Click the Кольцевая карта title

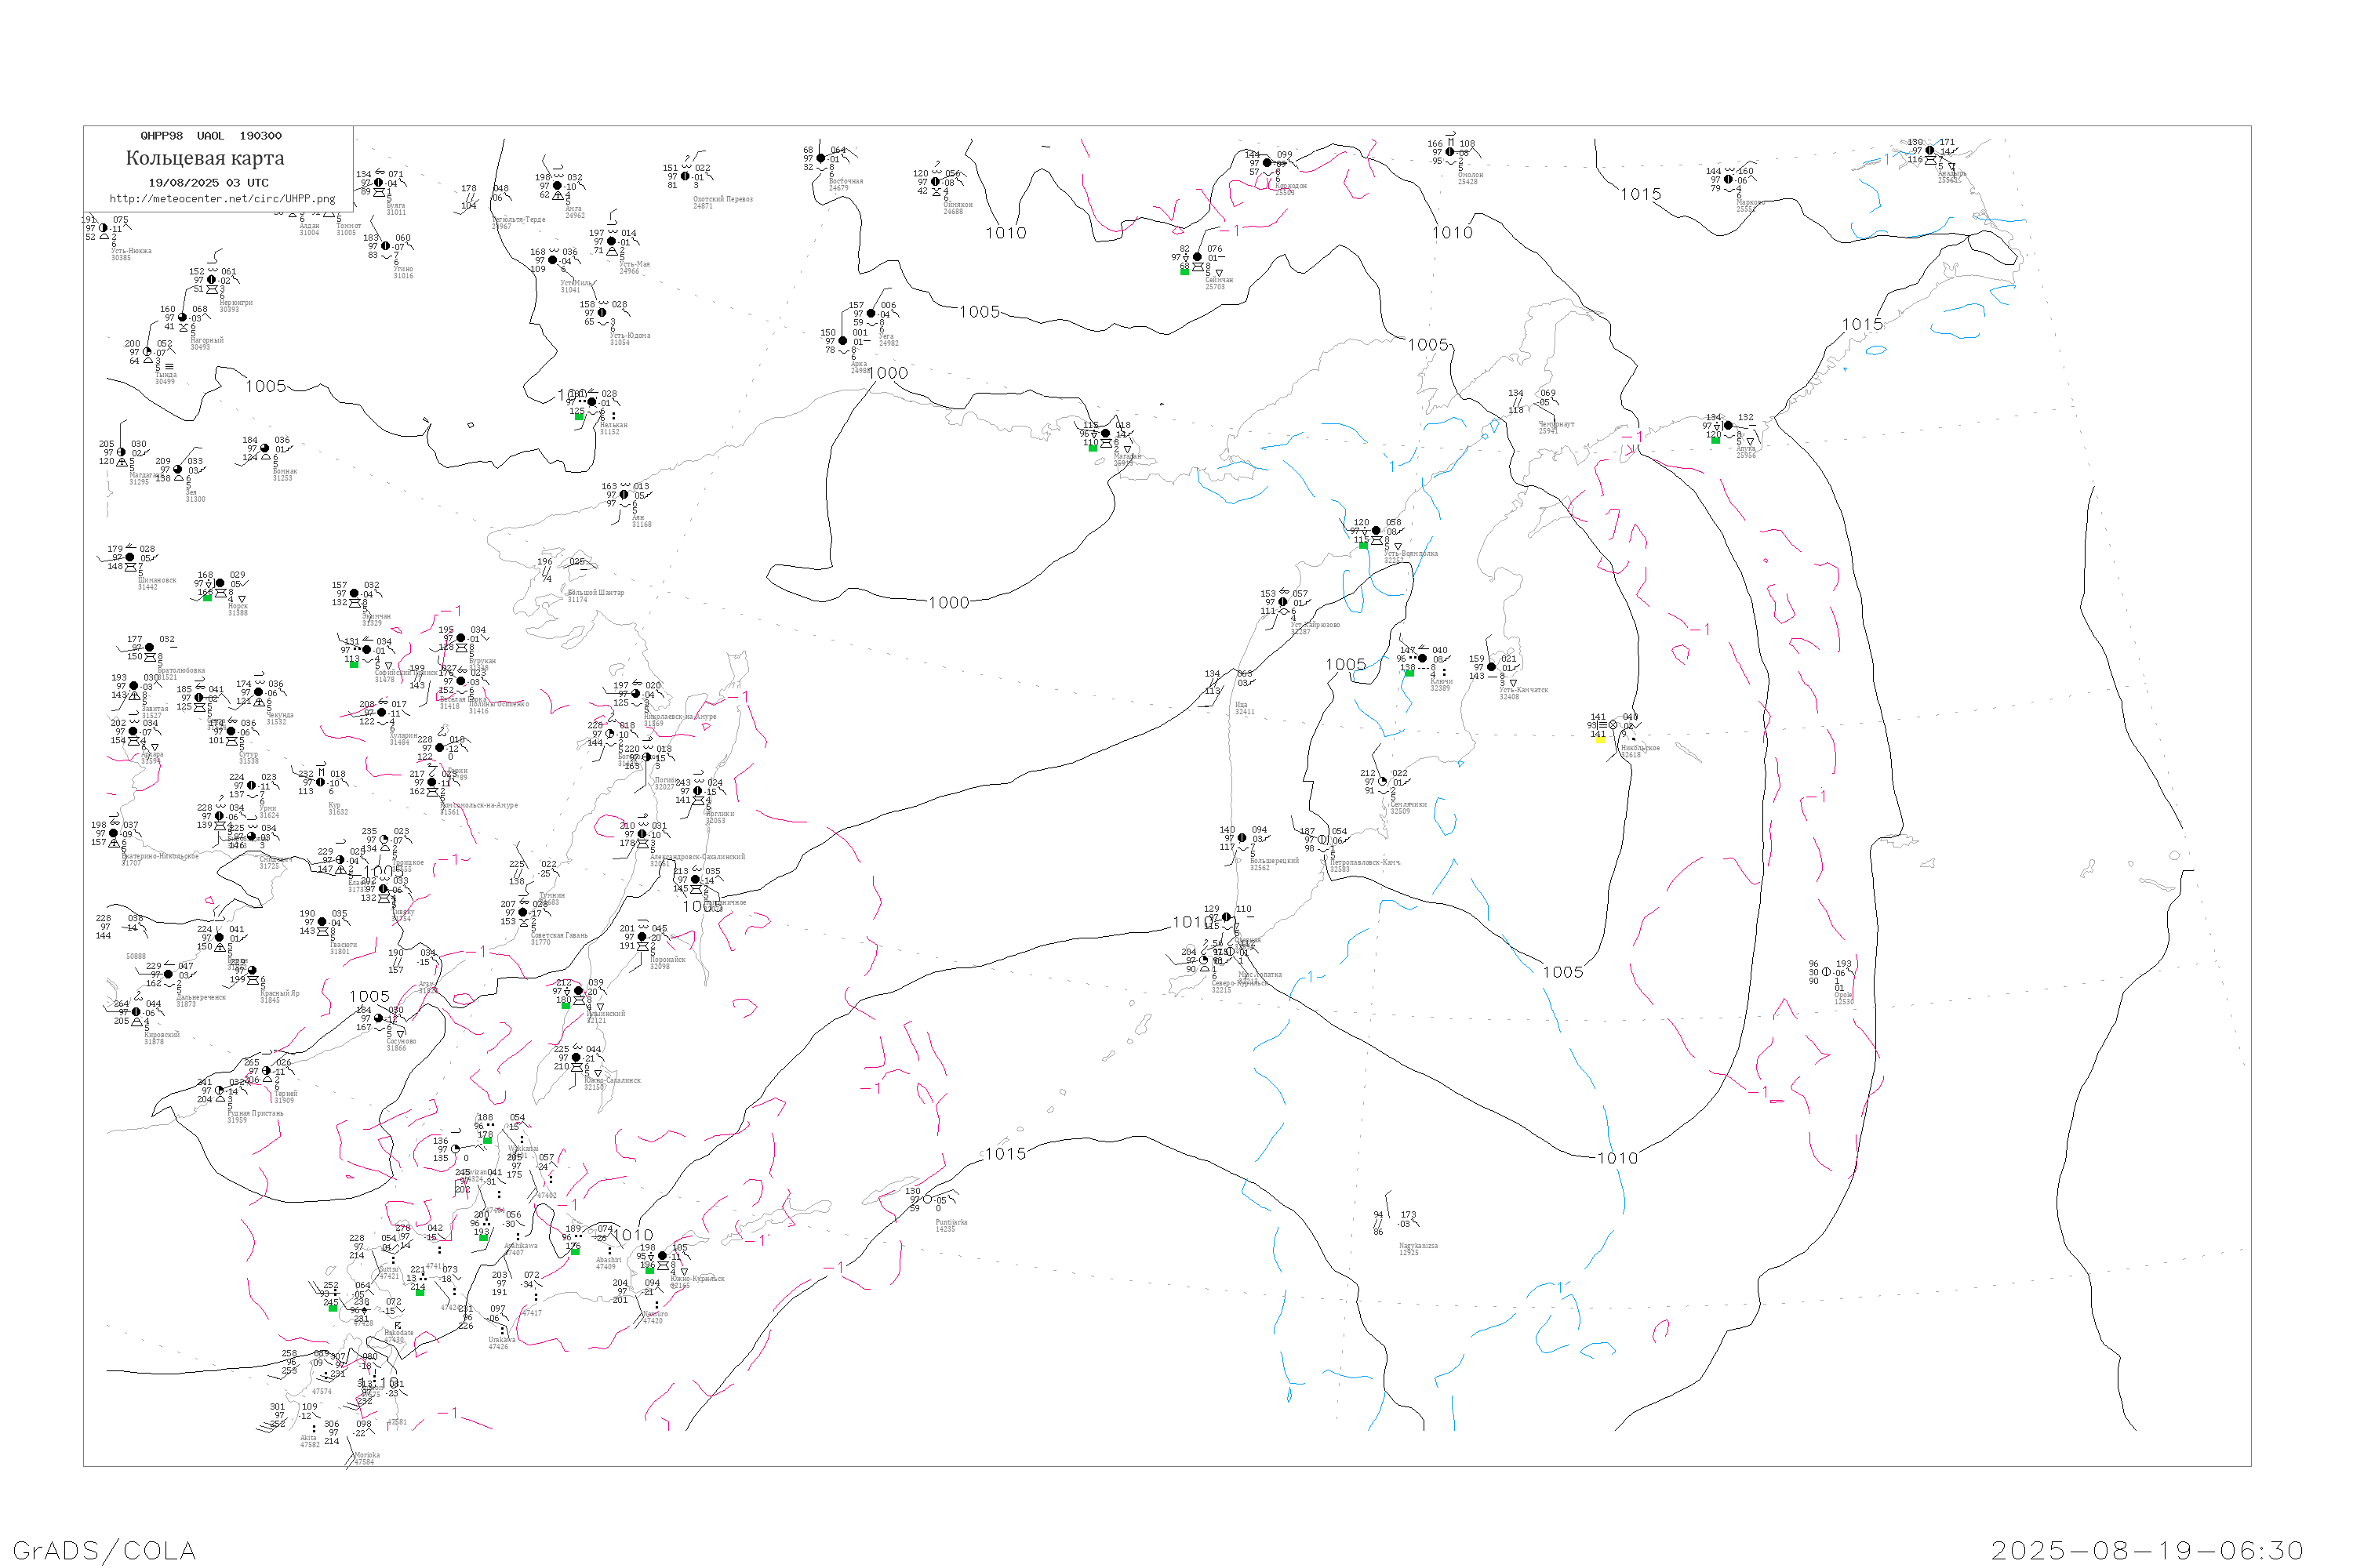click(x=205, y=158)
